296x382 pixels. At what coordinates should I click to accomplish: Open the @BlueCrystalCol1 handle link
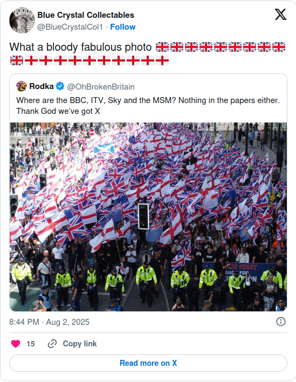[70, 27]
